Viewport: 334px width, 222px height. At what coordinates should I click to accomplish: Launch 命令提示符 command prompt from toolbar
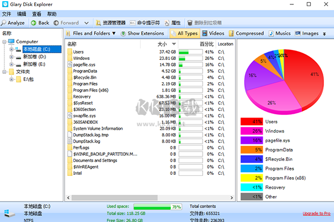pyautogui.click(x=144, y=23)
